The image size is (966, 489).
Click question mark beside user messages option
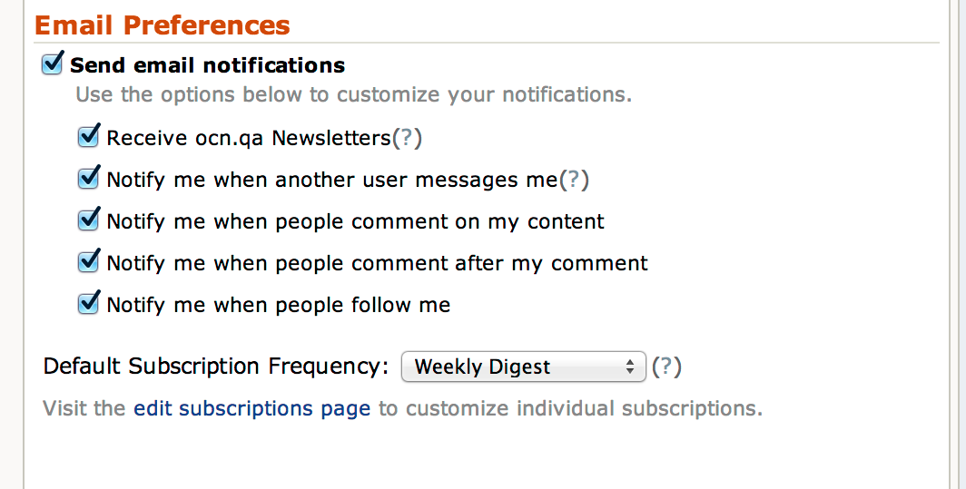click(573, 180)
